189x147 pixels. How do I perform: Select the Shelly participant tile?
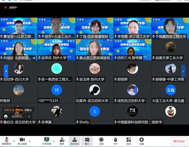[x=94, y=114]
